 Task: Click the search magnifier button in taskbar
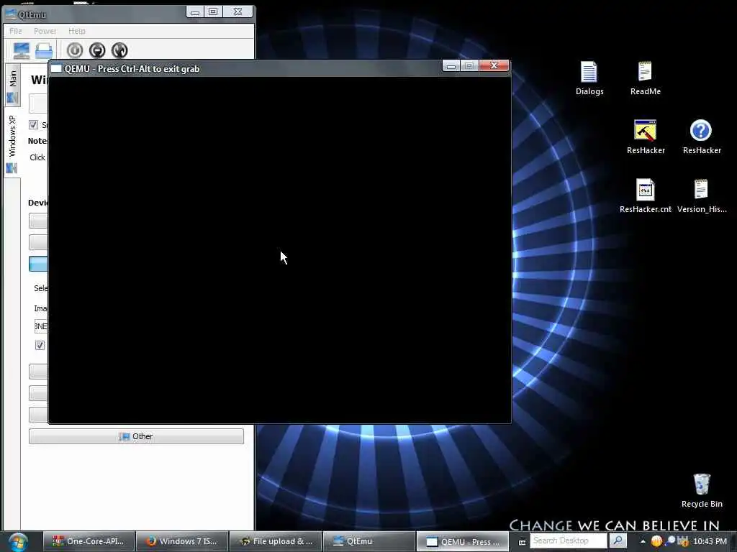click(x=618, y=540)
